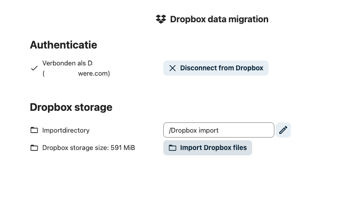Select the Dropbox data migration title text
This screenshot has height=219, width=350.
(219, 19)
